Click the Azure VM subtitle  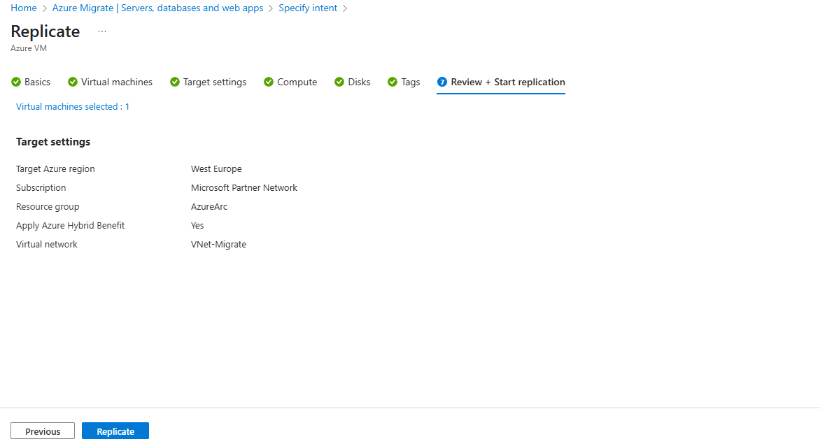[29, 48]
